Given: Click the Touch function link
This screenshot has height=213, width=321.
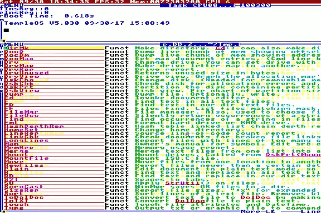Looking at the screenshot, I should (16, 204).
